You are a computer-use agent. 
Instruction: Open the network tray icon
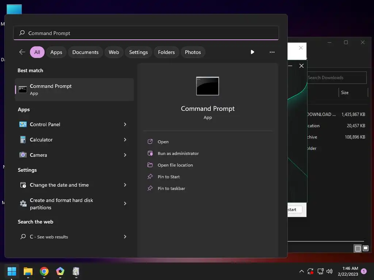[x=320, y=271]
